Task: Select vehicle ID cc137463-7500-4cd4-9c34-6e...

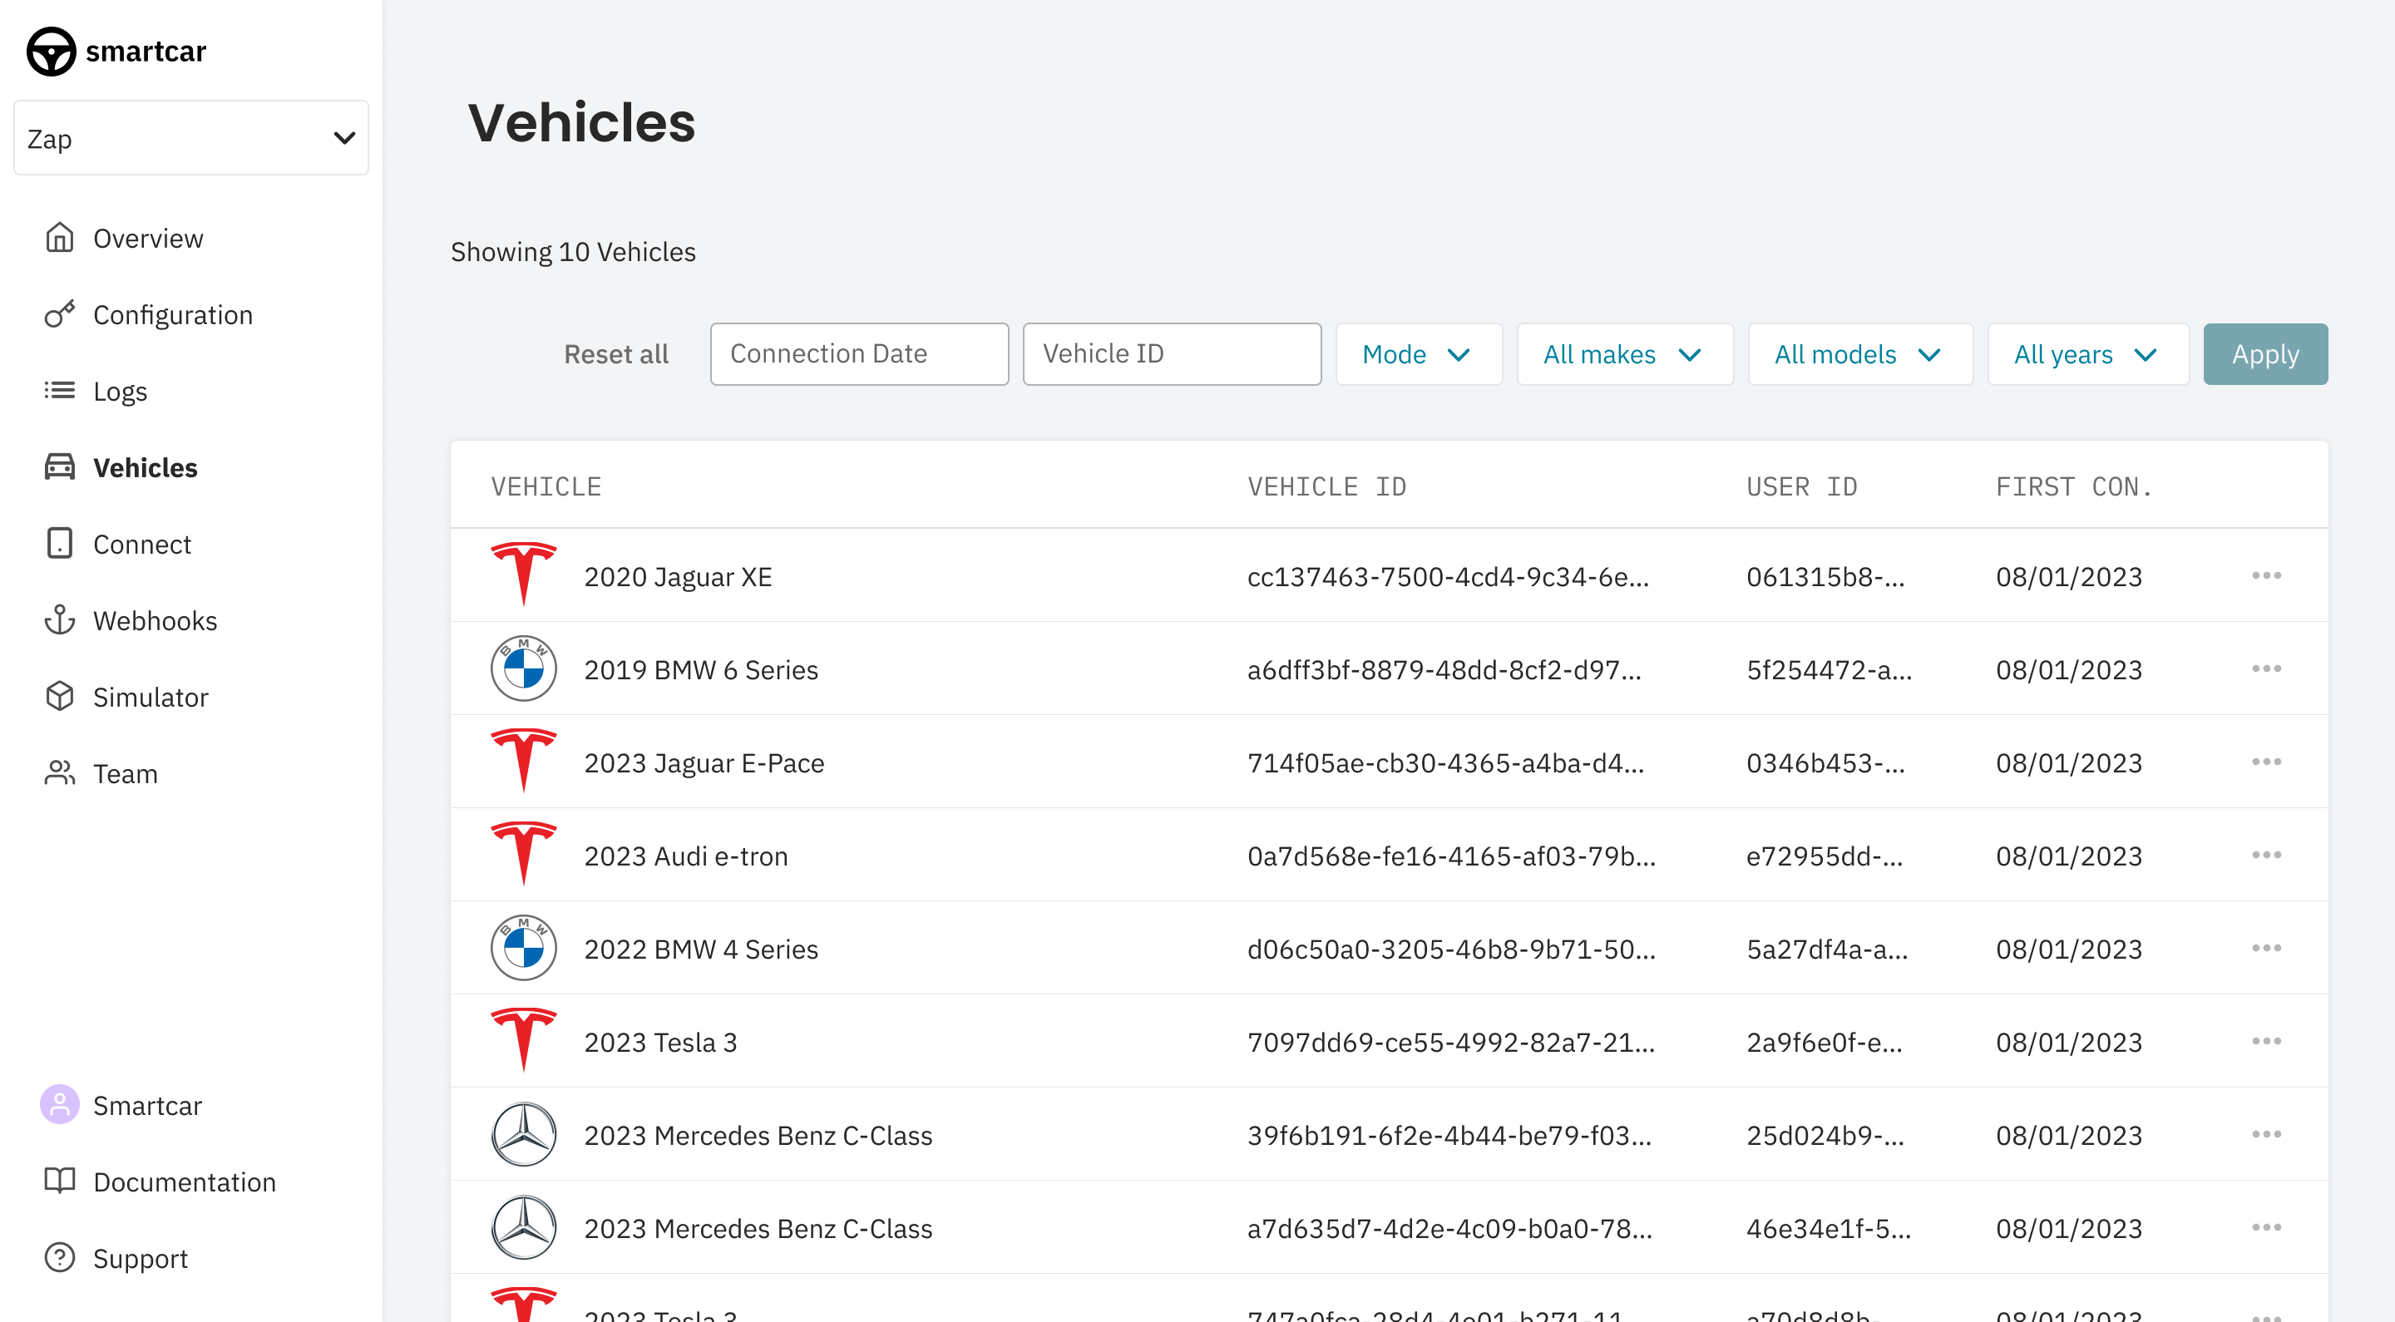Action: (1448, 576)
